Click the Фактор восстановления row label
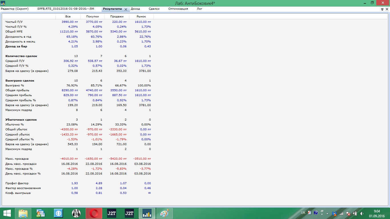This screenshot has height=219, width=390. pos(23,188)
